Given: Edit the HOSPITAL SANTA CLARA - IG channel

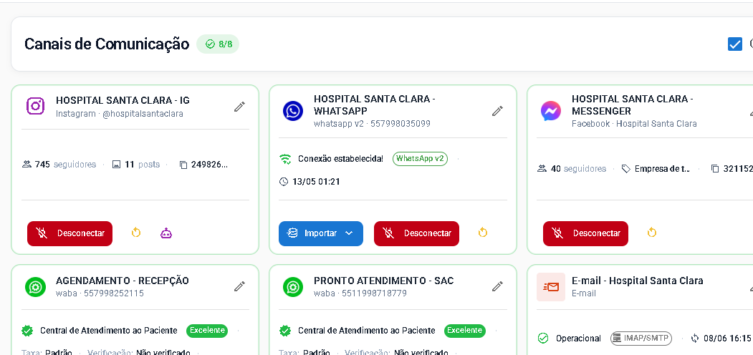Looking at the screenshot, I should [x=239, y=107].
